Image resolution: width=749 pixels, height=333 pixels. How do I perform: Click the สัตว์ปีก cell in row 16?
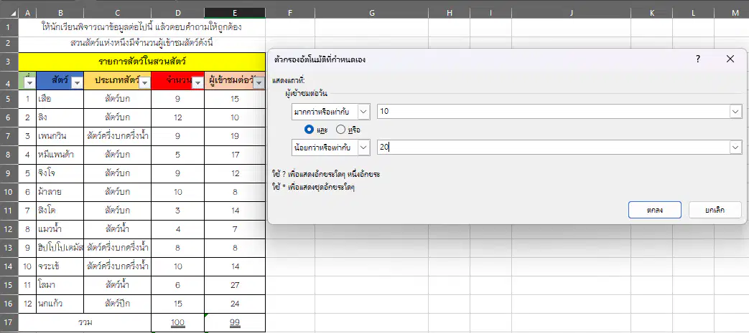tap(118, 304)
